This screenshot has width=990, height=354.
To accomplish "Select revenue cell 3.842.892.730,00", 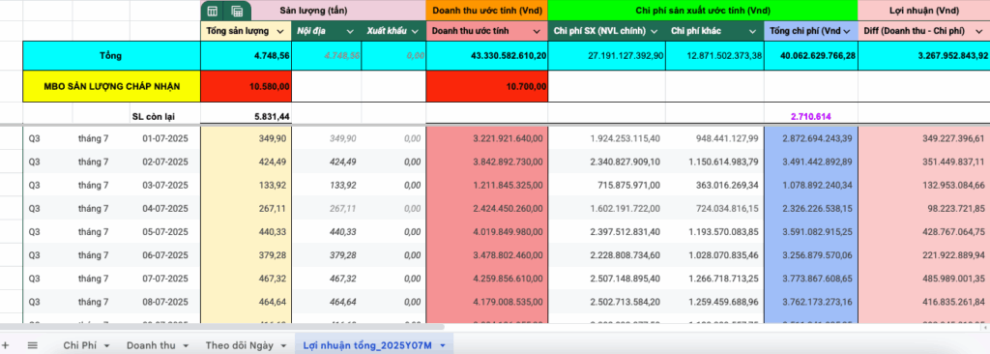I will 487,162.
